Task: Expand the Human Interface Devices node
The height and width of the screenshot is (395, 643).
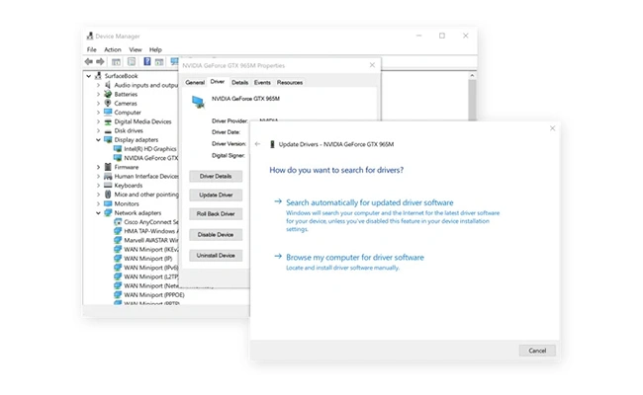Action: (x=98, y=176)
